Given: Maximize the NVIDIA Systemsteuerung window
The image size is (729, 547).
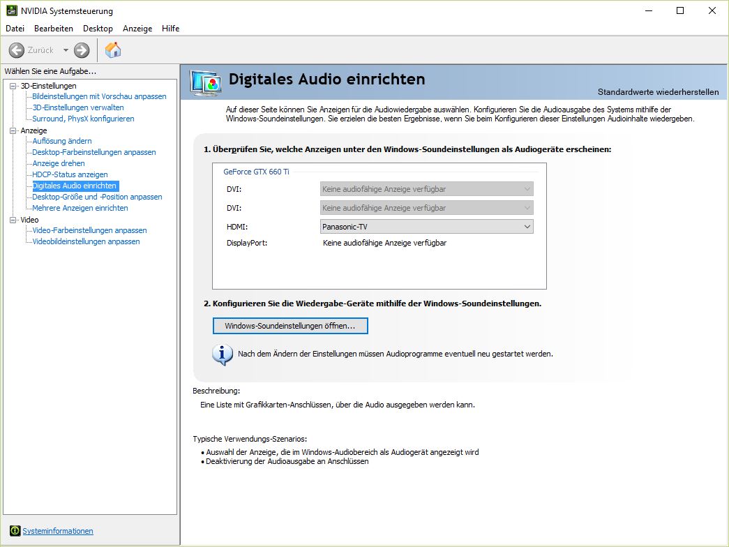Looking at the screenshot, I should click(680, 10).
